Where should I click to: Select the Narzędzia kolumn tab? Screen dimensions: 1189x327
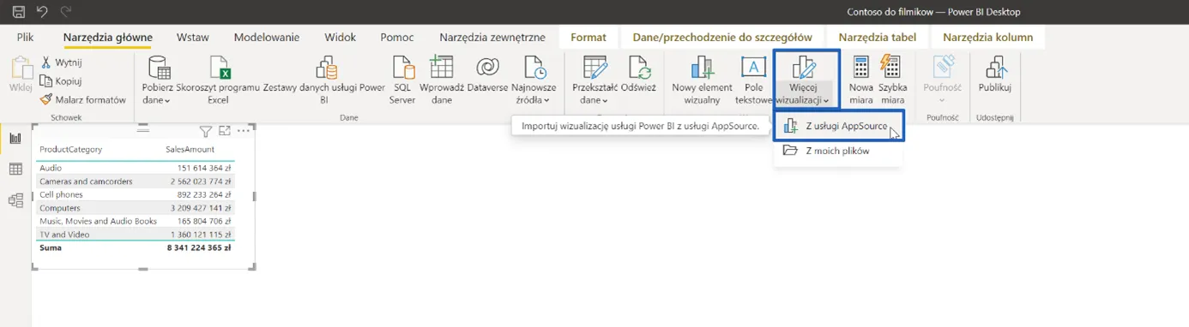(x=987, y=37)
